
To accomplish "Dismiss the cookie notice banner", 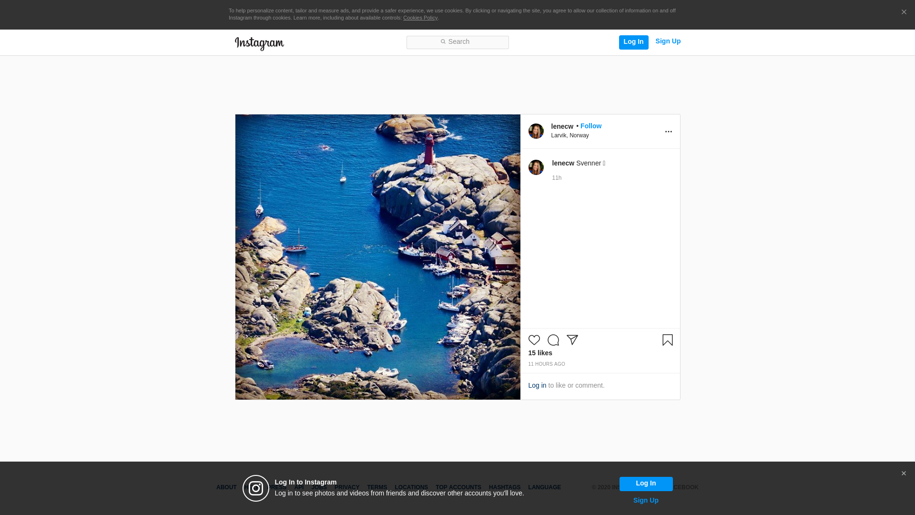I will click(904, 12).
